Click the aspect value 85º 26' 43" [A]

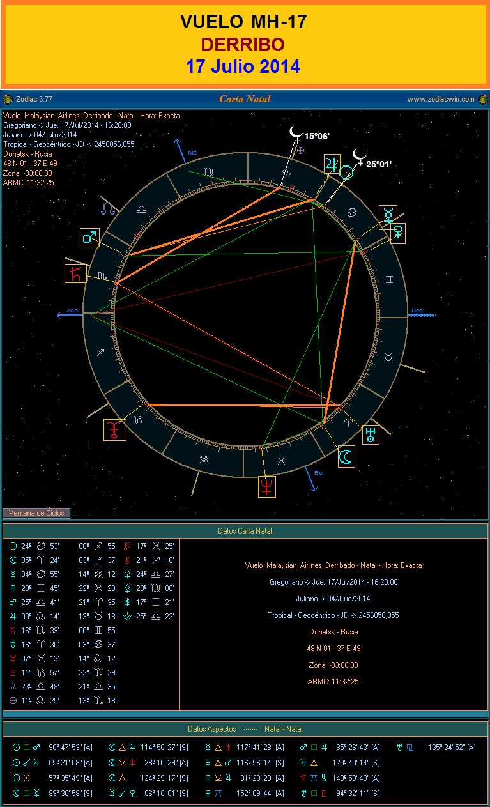(x=358, y=748)
